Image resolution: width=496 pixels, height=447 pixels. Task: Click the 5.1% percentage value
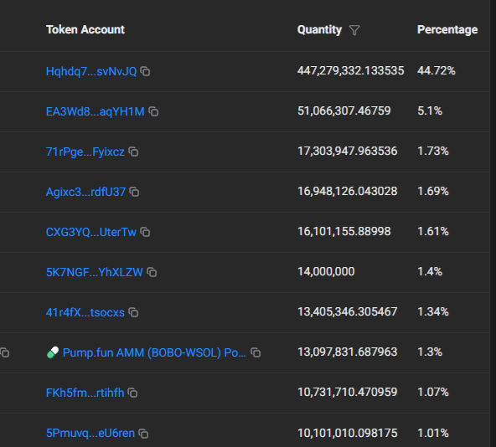430,110
